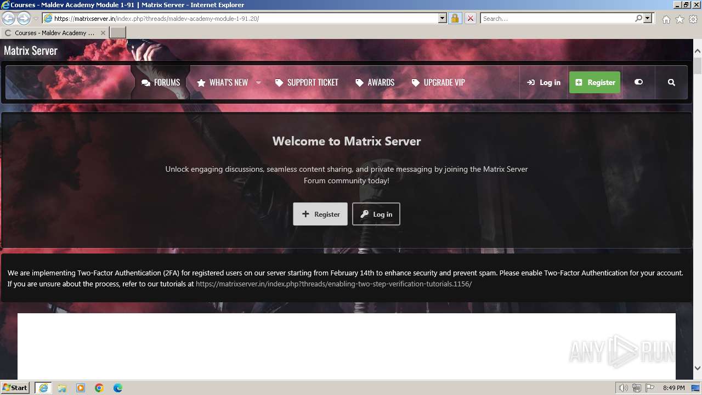Click the Action Center flag tray icon

(x=650, y=388)
